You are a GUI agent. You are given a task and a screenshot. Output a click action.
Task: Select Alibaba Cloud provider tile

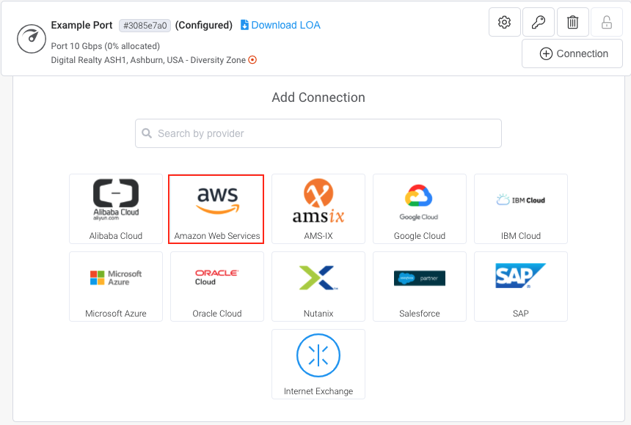tap(116, 209)
